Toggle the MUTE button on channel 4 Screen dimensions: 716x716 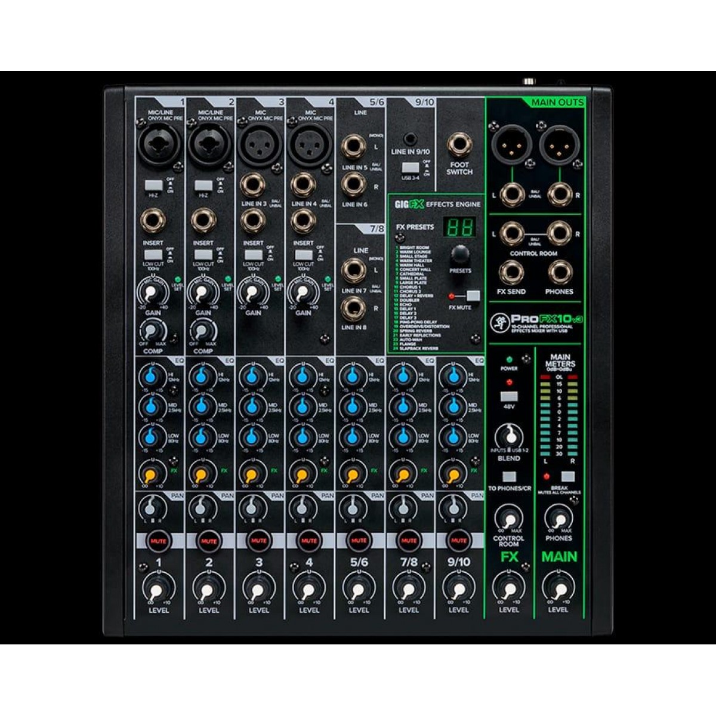click(309, 541)
